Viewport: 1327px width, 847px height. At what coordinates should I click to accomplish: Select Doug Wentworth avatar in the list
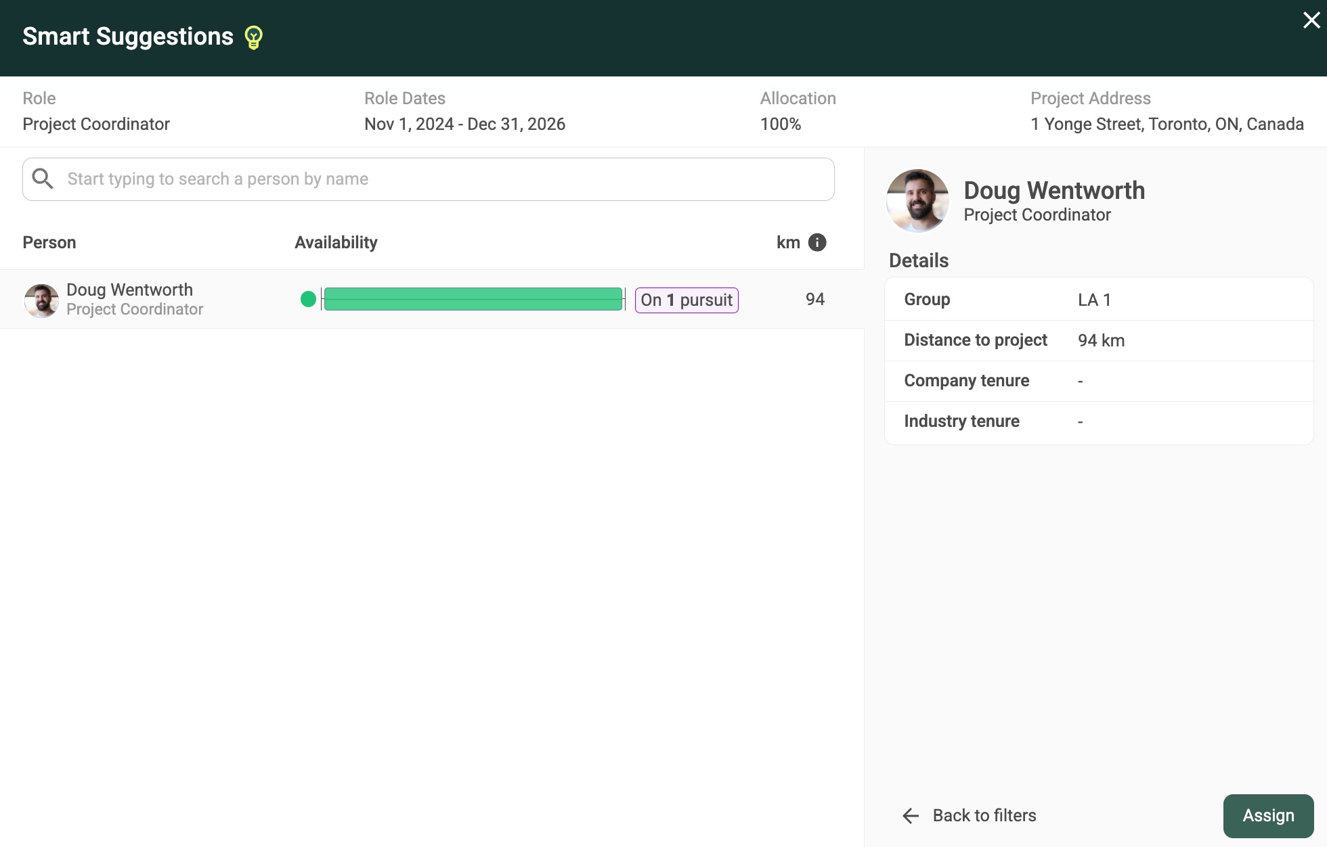coord(41,300)
